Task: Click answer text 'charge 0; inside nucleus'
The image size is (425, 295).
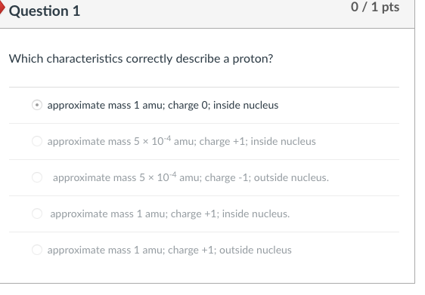Action: [x=223, y=105]
